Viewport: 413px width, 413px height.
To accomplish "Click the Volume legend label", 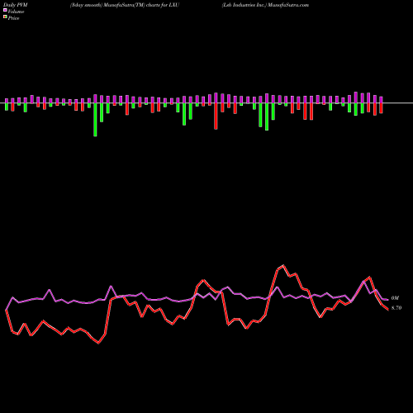I will point(16,12).
